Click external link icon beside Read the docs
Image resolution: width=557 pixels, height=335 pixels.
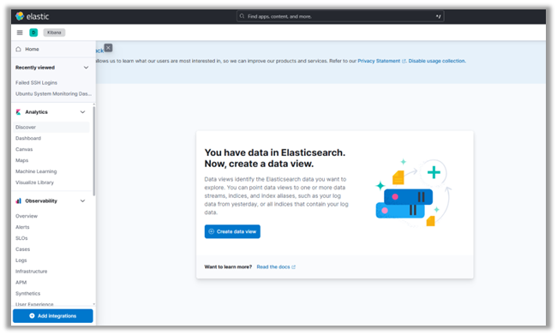coord(293,267)
